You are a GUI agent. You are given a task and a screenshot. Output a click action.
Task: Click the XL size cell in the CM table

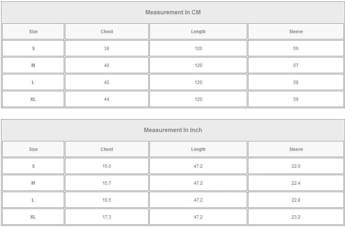pos(33,99)
